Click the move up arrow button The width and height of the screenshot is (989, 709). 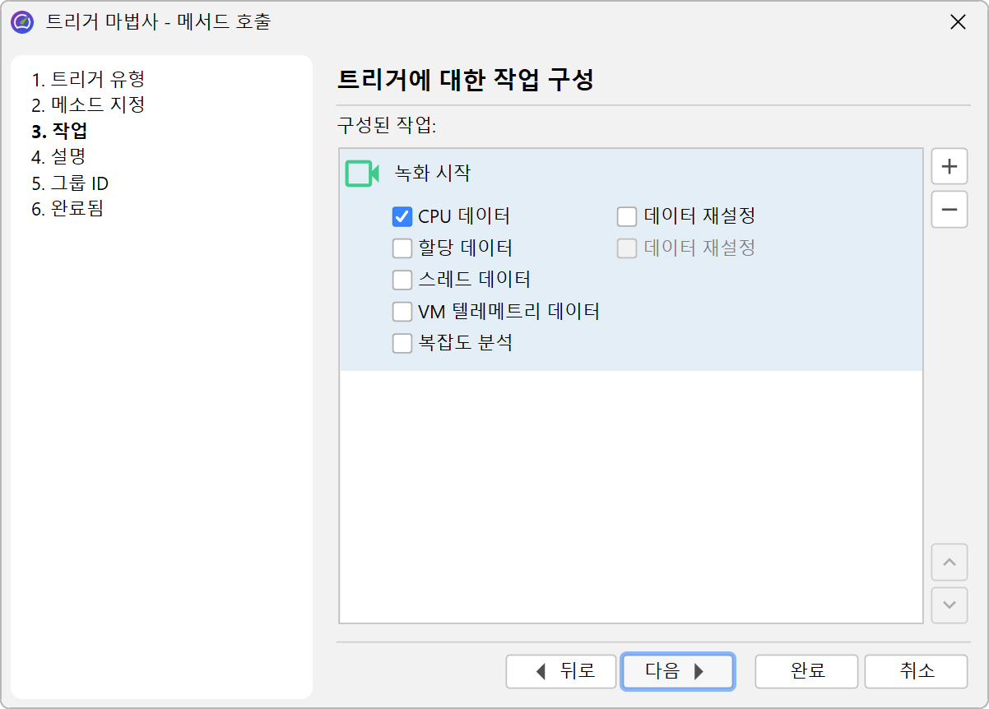pos(949,563)
